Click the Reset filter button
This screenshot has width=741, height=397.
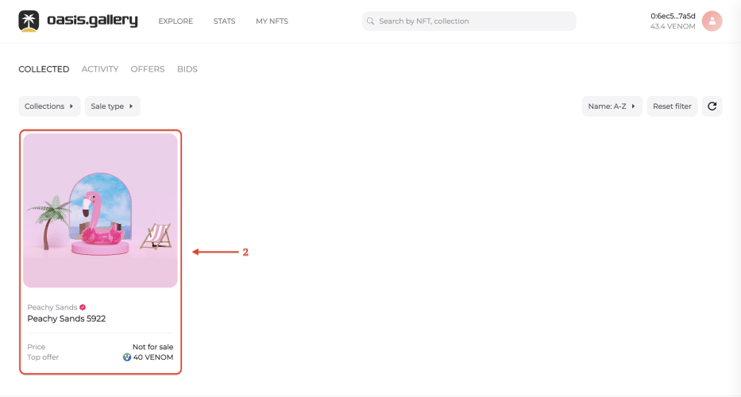672,106
